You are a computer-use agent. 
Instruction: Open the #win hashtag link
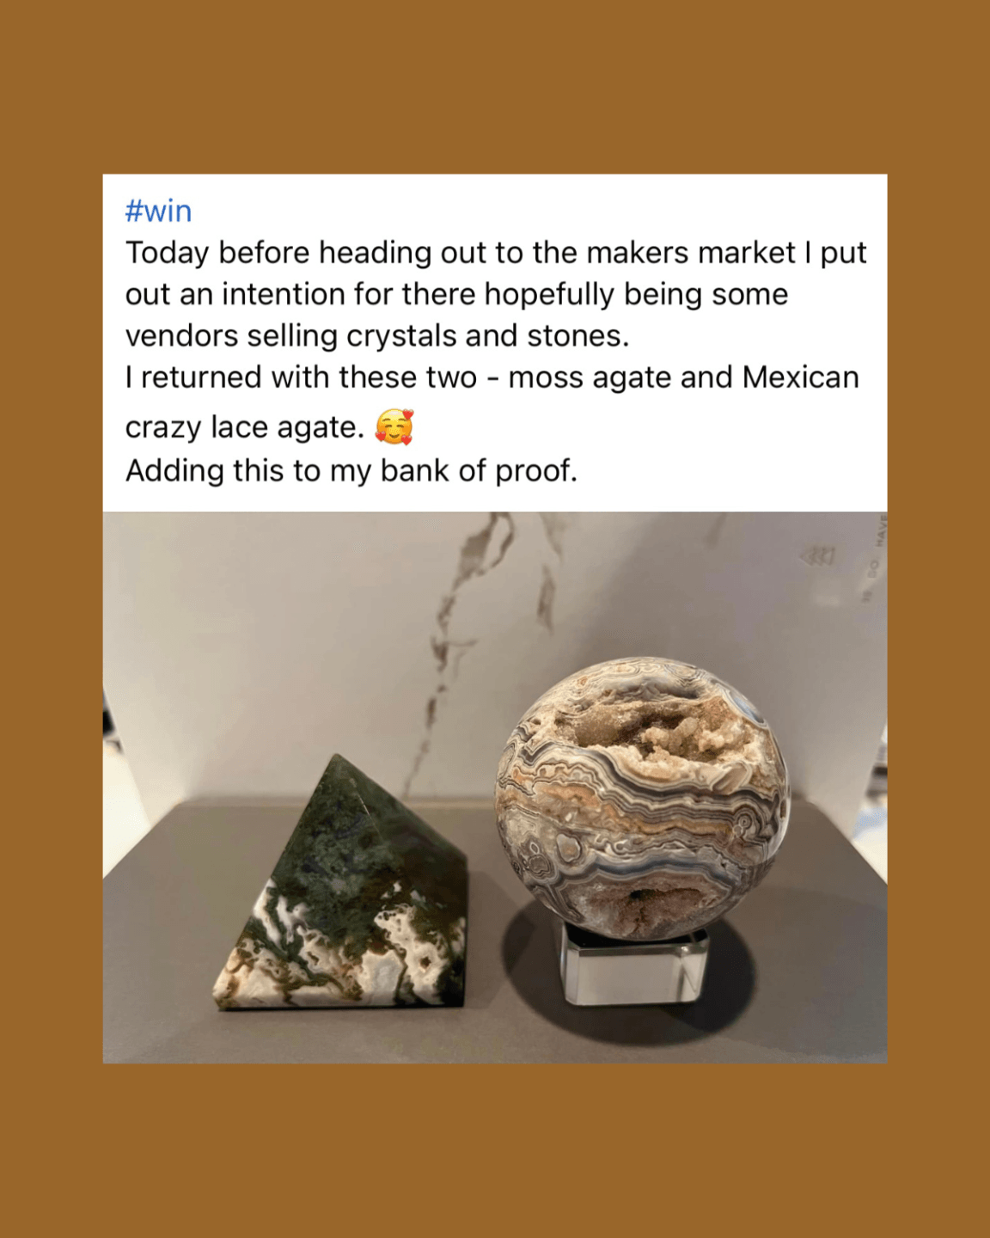click(x=158, y=211)
